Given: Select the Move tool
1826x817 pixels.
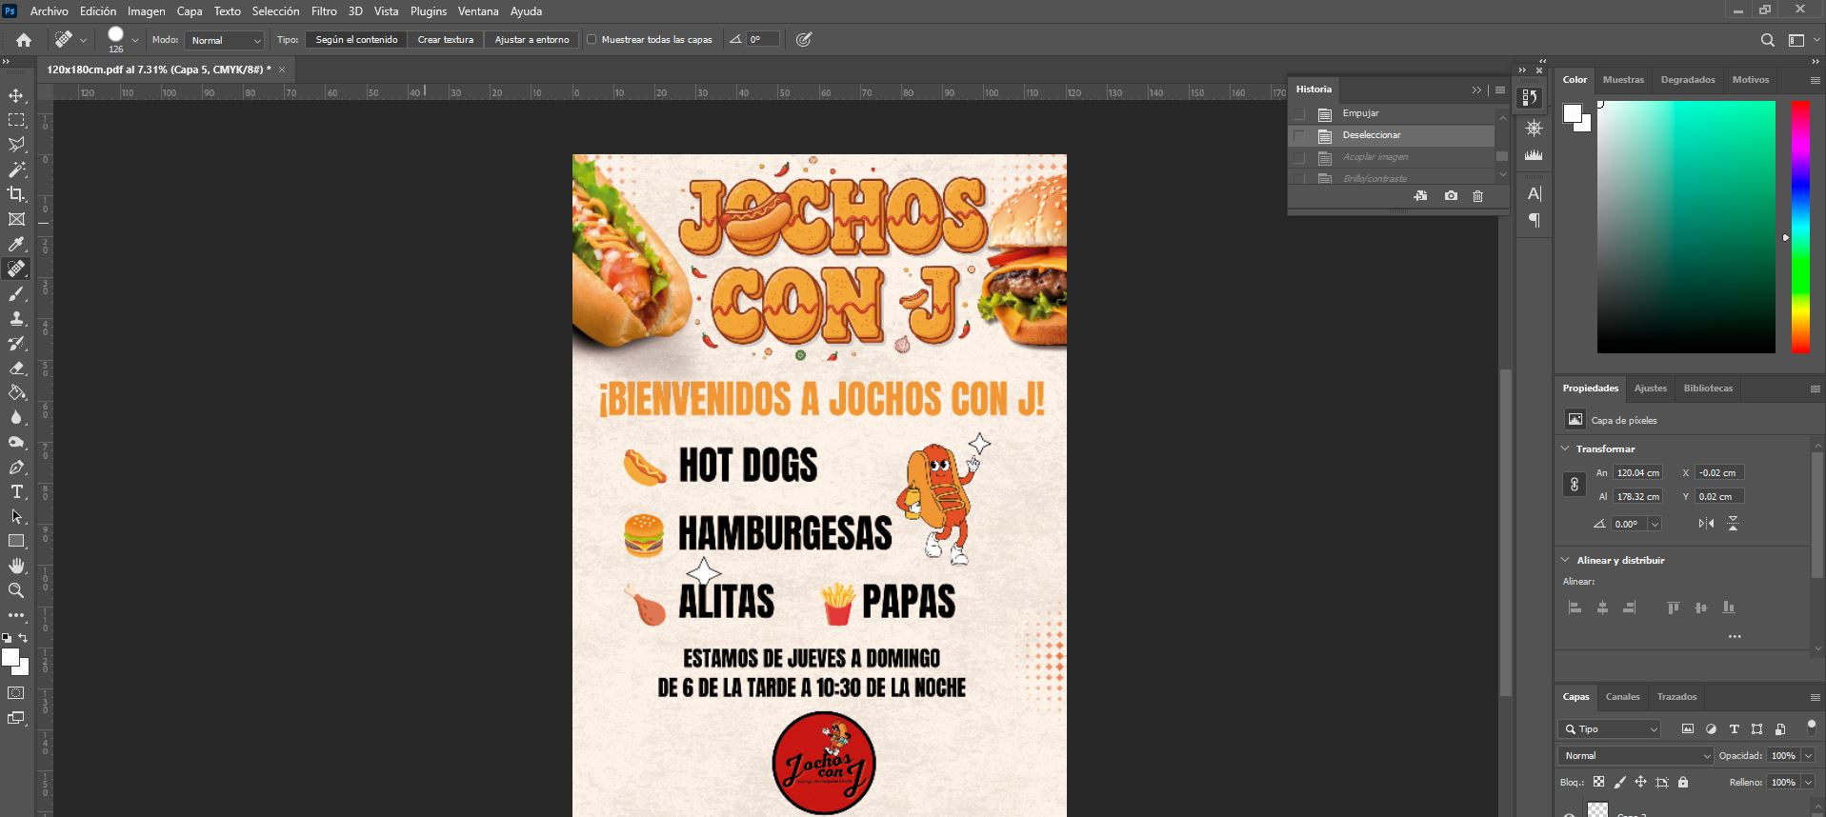Looking at the screenshot, I should point(16,95).
